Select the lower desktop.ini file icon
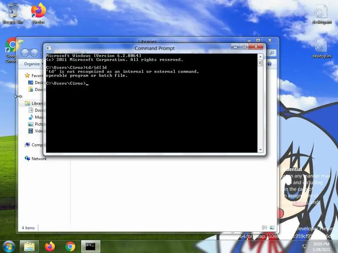338x253 pixels. click(x=321, y=48)
